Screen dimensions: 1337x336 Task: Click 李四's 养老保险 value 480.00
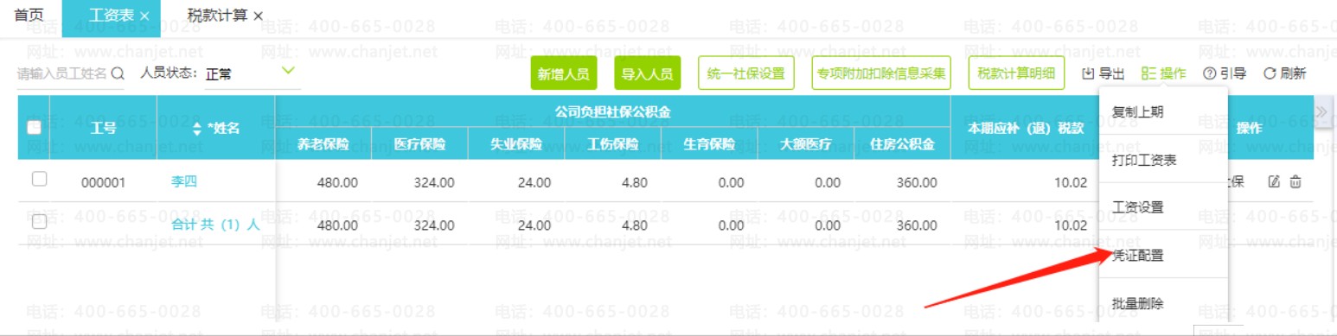[338, 182]
